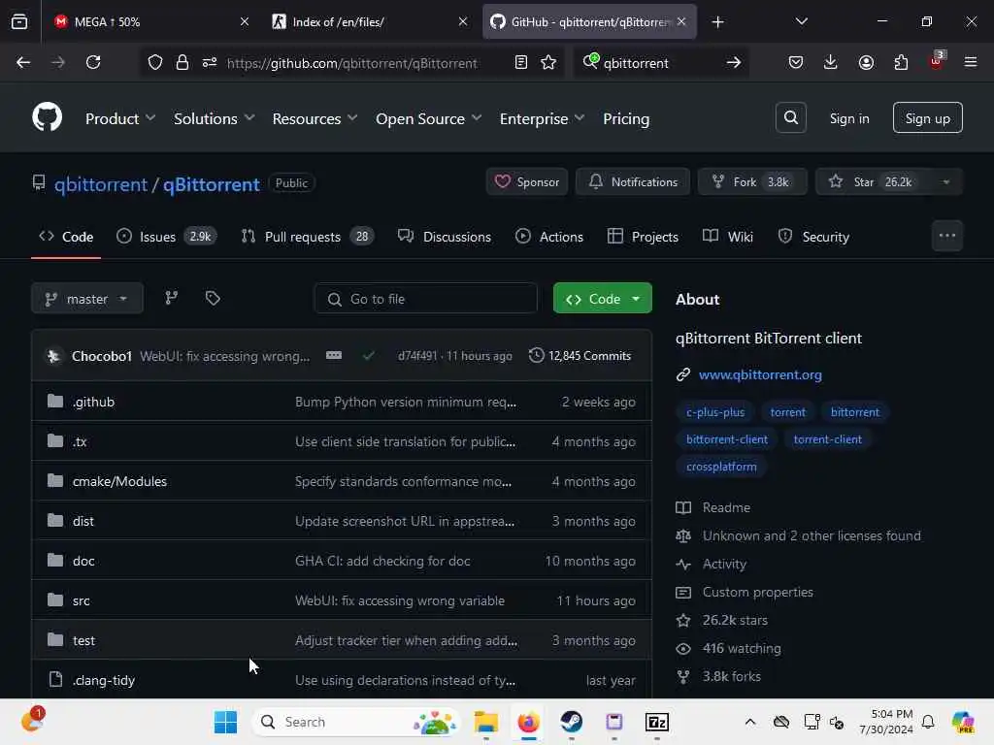This screenshot has height=745, width=994.
Task: Bookmark this page with the star icon
Action: pyautogui.click(x=548, y=62)
